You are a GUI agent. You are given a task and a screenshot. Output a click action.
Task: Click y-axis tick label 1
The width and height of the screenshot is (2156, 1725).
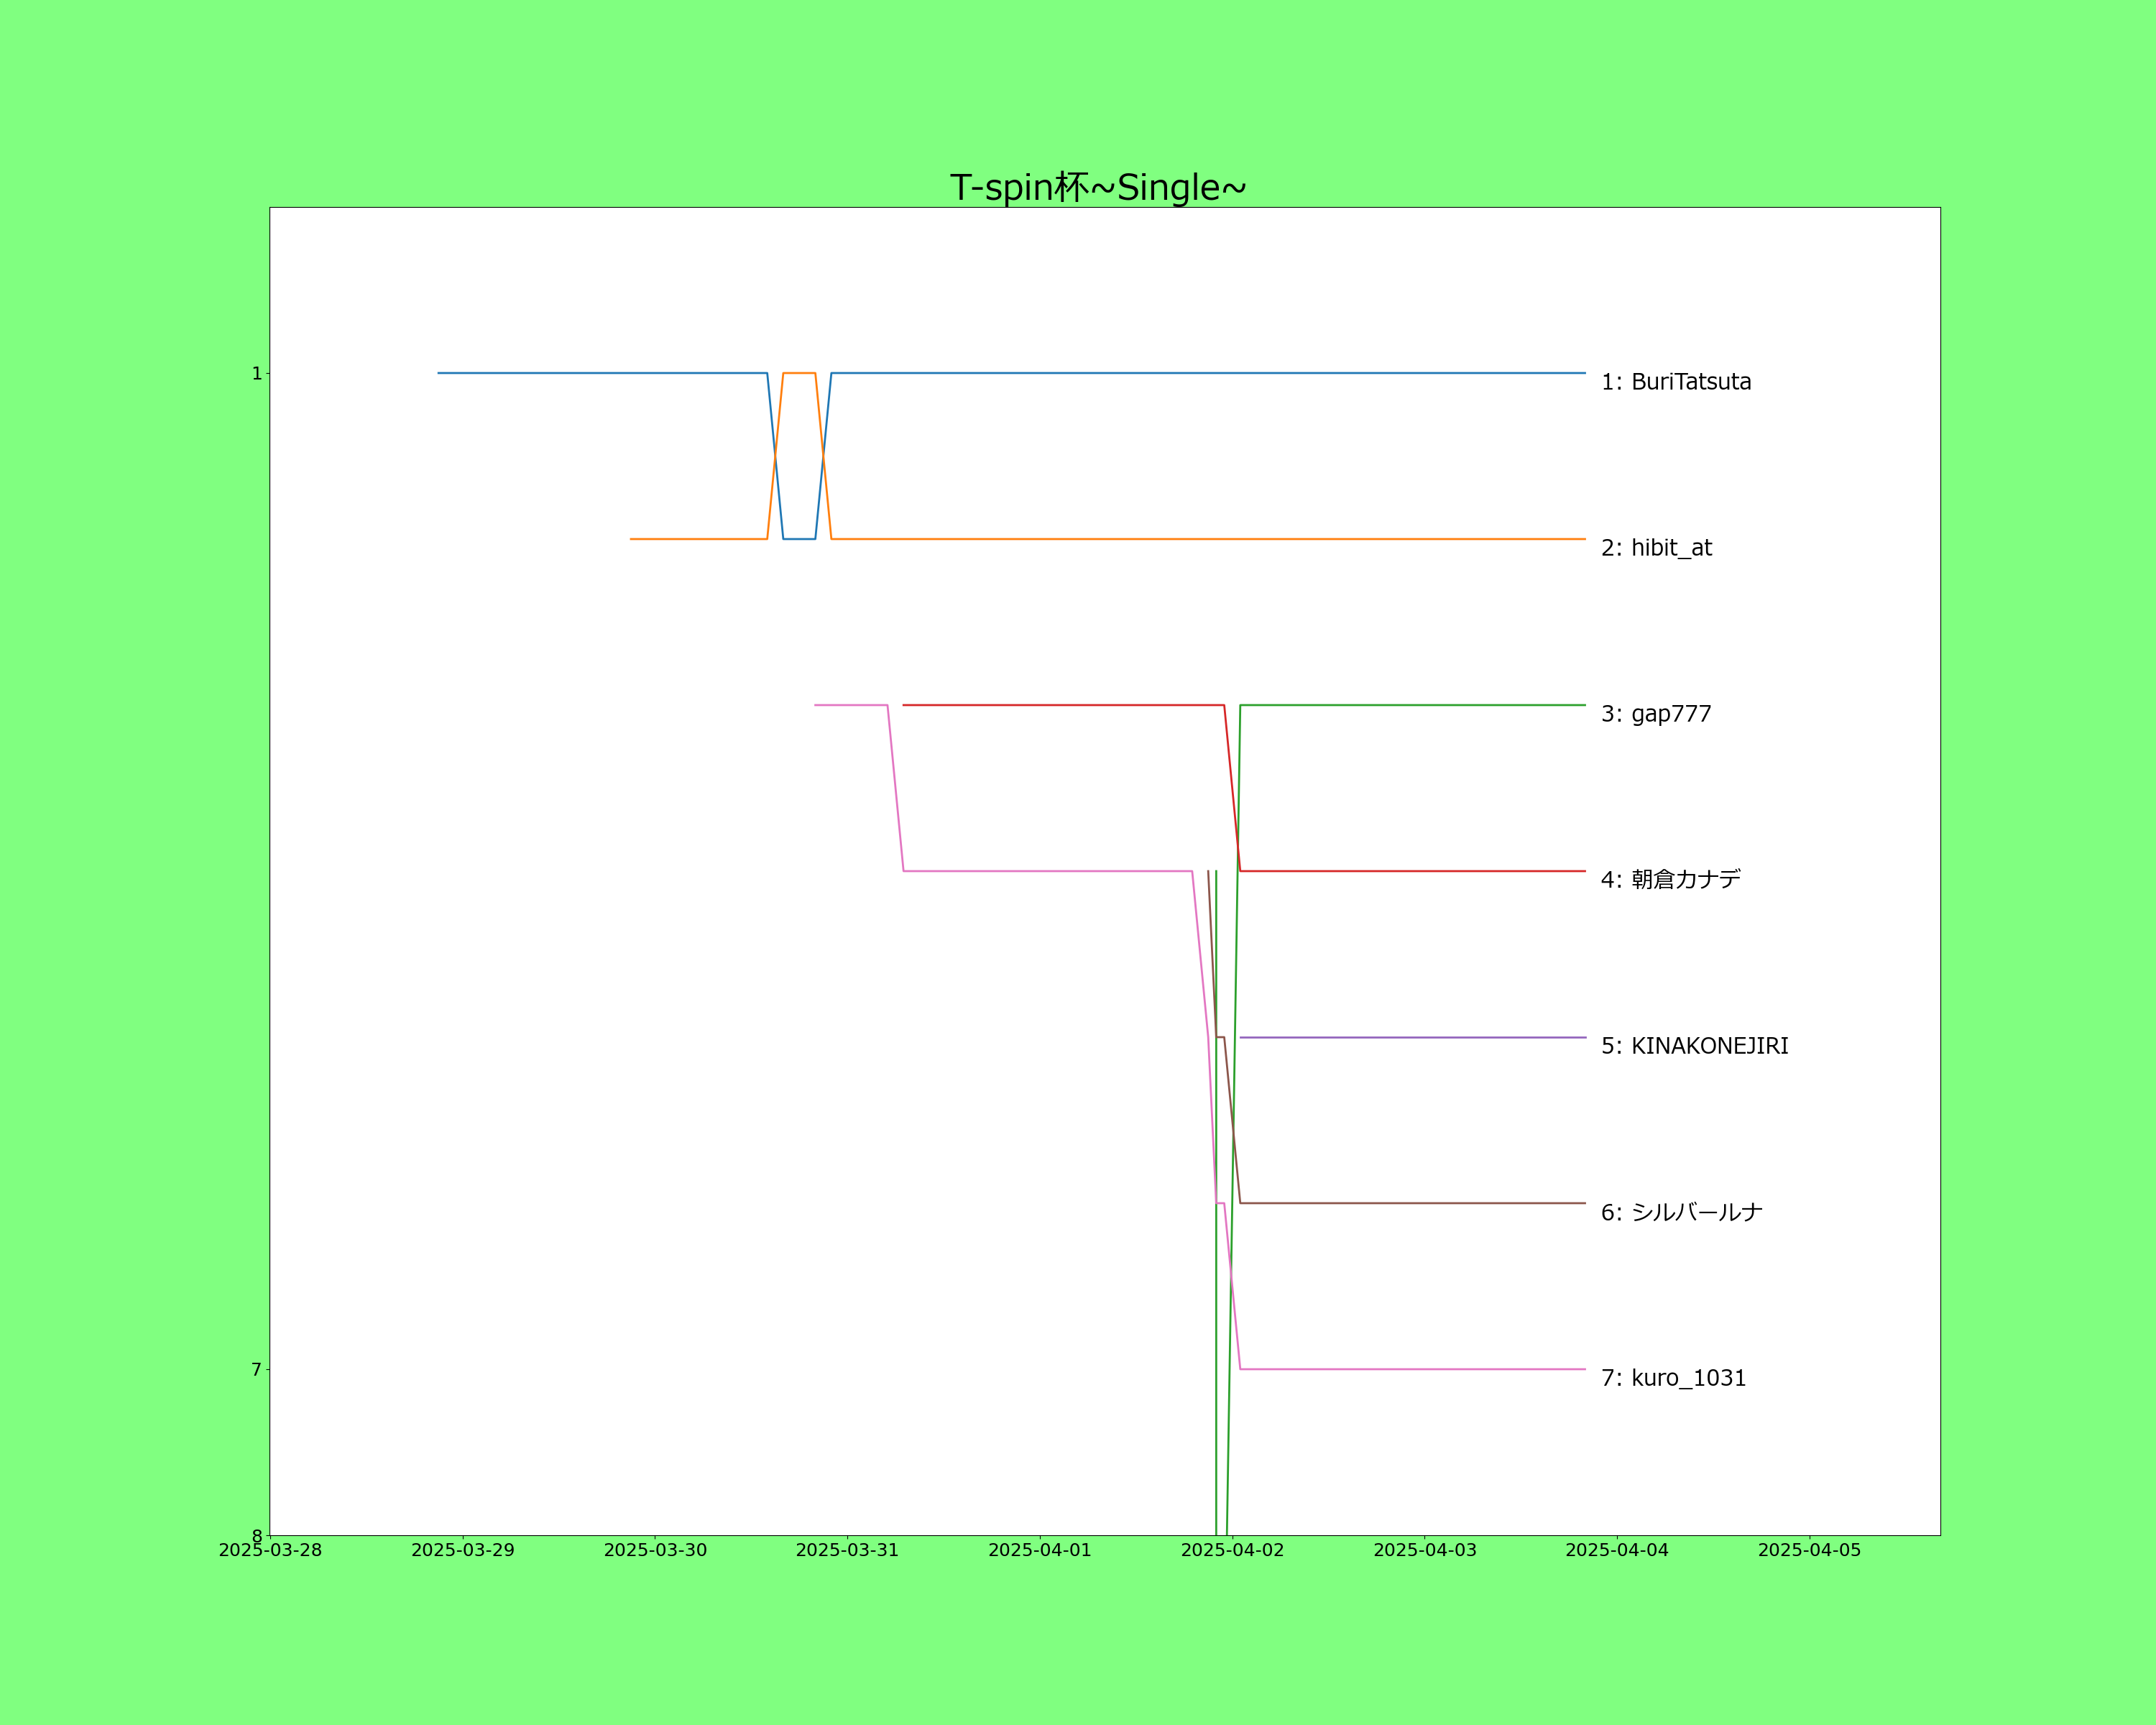point(256,373)
